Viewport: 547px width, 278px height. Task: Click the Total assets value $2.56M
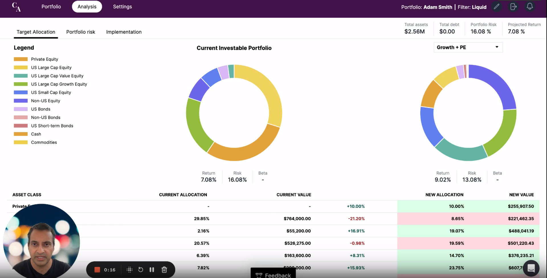pyautogui.click(x=415, y=31)
